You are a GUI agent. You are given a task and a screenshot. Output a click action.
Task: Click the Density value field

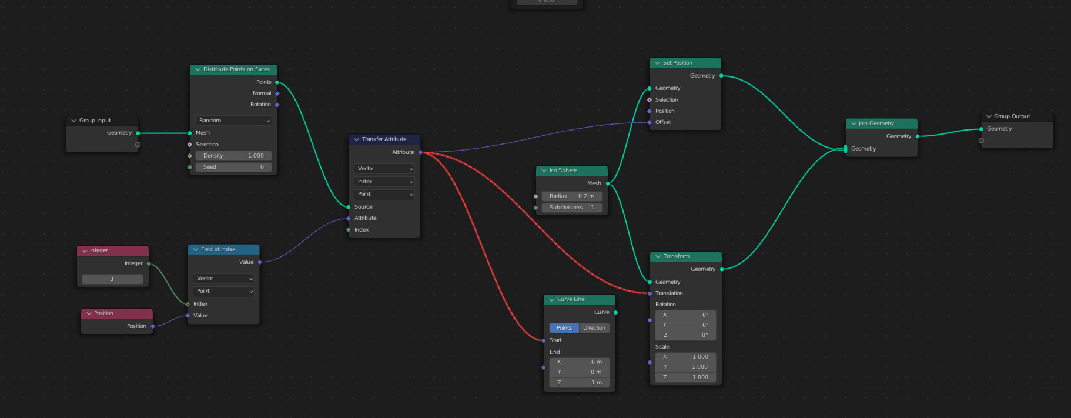pyautogui.click(x=233, y=156)
